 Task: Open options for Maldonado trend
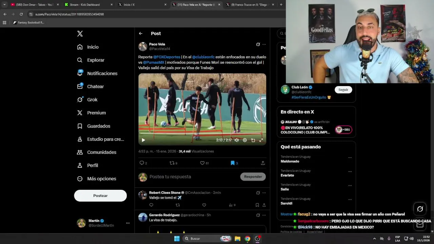click(x=350, y=158)
